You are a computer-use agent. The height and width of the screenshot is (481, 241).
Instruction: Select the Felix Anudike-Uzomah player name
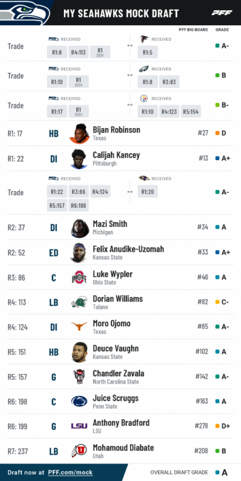pos(128,249)
